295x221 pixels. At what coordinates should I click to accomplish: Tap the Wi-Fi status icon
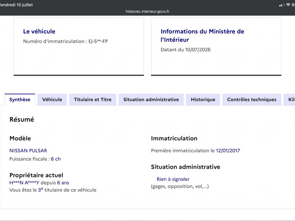click(x=288, y=5)
